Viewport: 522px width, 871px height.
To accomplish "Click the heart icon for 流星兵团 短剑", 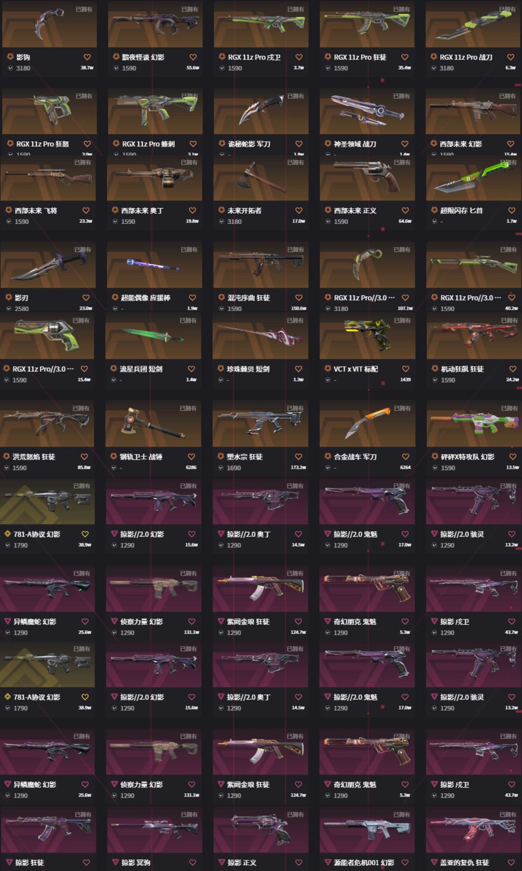I will point(191,369).
